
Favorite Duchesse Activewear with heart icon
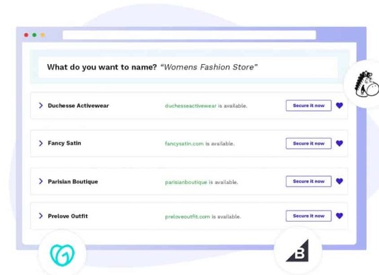tap(339, 105)
